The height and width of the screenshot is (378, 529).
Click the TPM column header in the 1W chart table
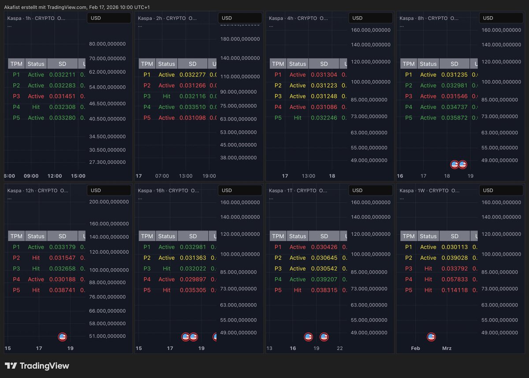[409, 236]
